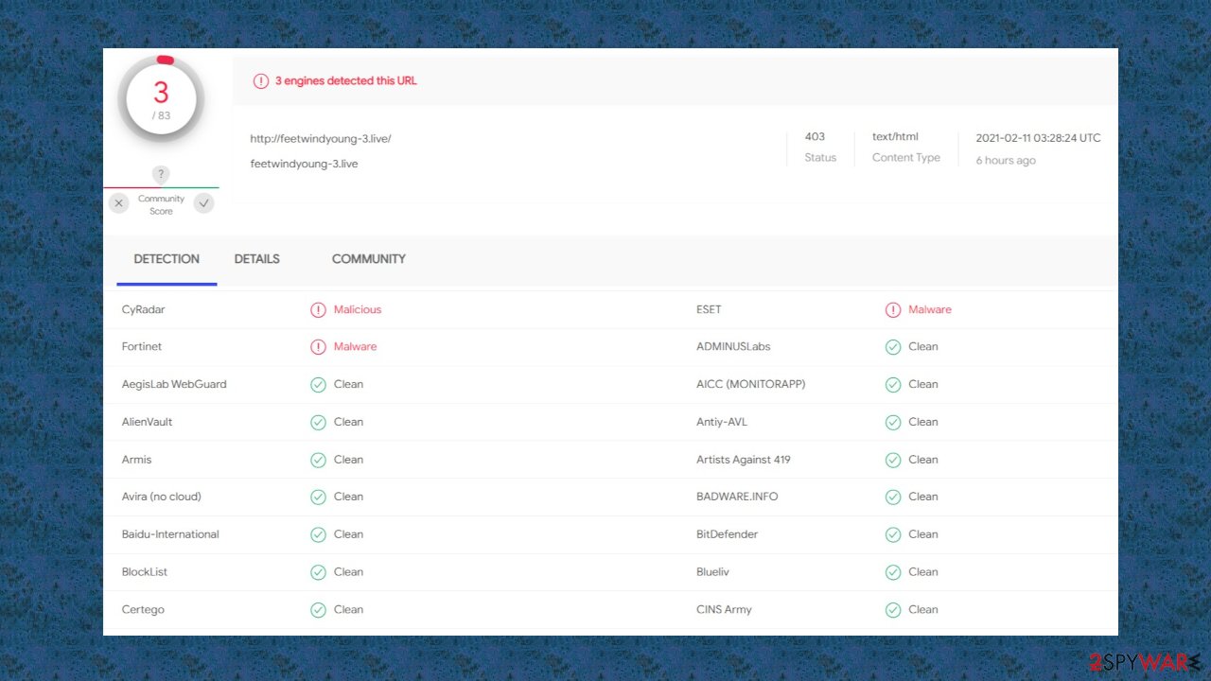Click the BlockList vendor name
This screenshot has width=1211, height=681.
145,572
